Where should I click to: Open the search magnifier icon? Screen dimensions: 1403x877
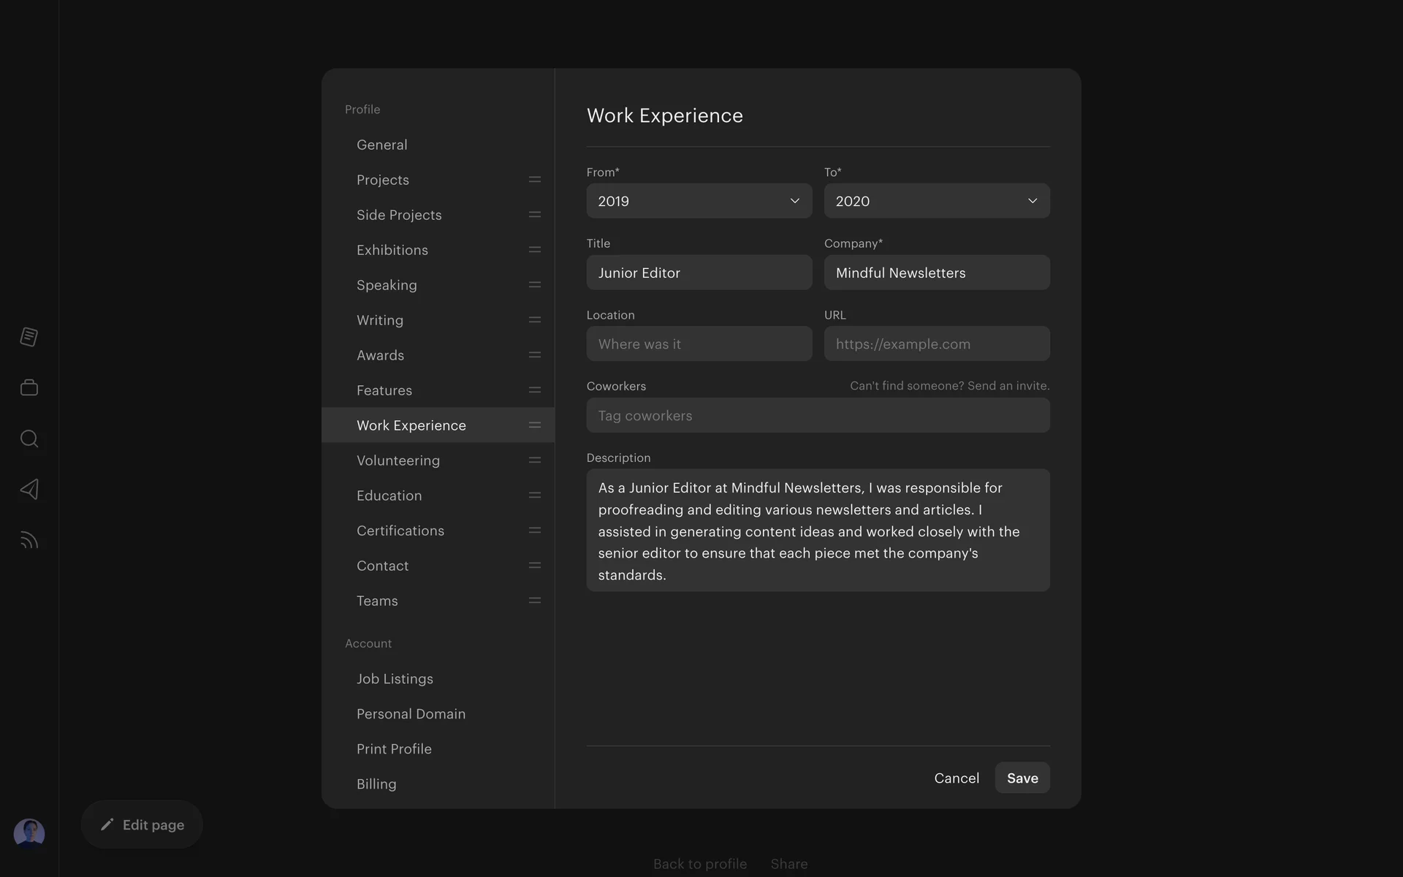29,438
